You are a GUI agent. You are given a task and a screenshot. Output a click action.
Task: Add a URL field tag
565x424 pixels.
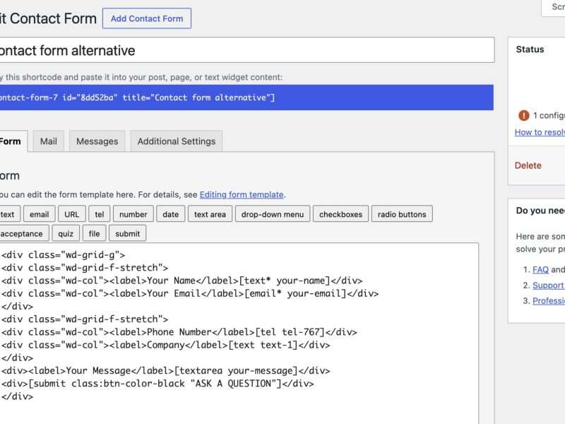click(x=72, y=214)
